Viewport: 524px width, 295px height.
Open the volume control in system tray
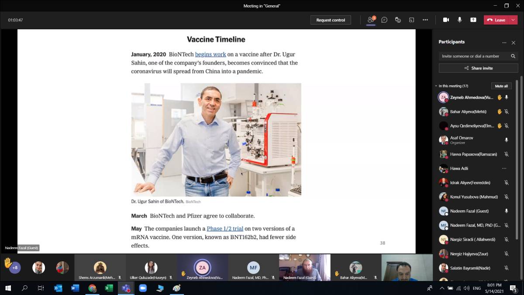(x=466, y=288)
